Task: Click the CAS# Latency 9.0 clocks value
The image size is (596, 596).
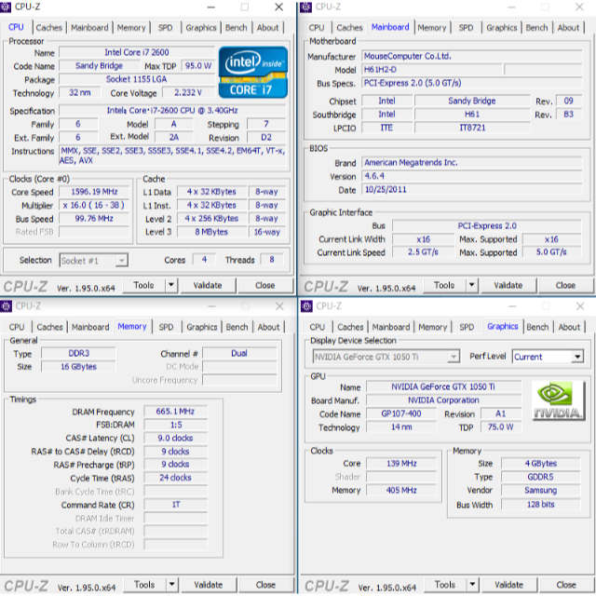Action: pyautogui.click(x=175, y=439)
